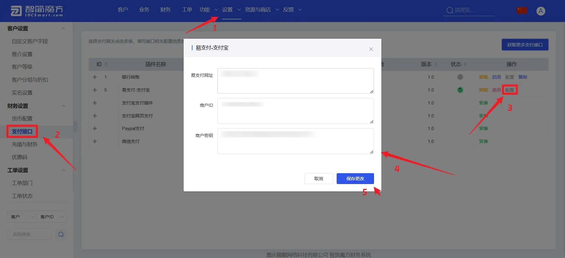Open 工单状态 sidebar item
Viewport: 565px width, 258px height.
click(x=22, y=196)
